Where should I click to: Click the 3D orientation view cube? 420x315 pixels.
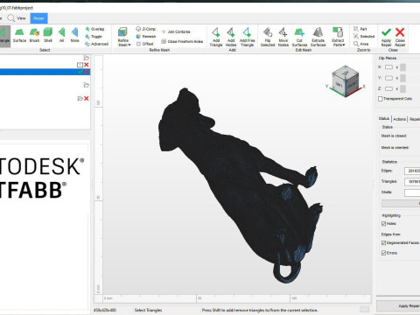(345, 80)
